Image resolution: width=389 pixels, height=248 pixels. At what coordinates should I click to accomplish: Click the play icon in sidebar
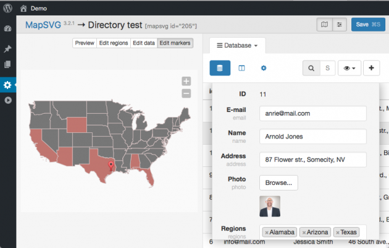8,100
